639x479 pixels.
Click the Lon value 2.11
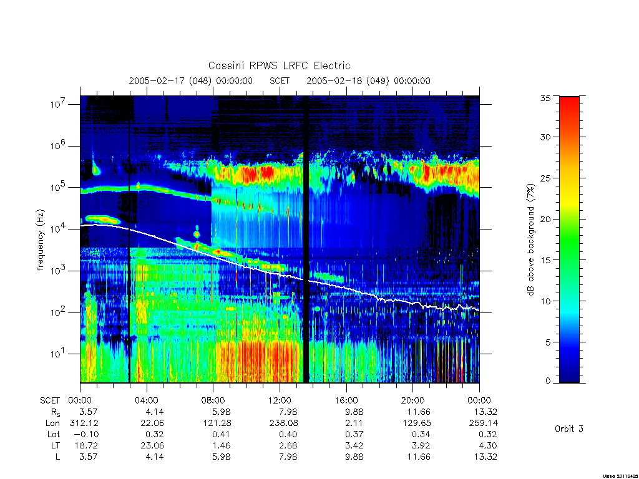click(354, 423)
